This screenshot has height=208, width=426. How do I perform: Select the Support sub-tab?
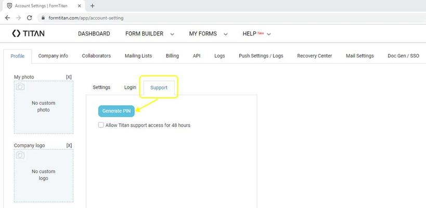pyautogui.click(x=159, y=88)
